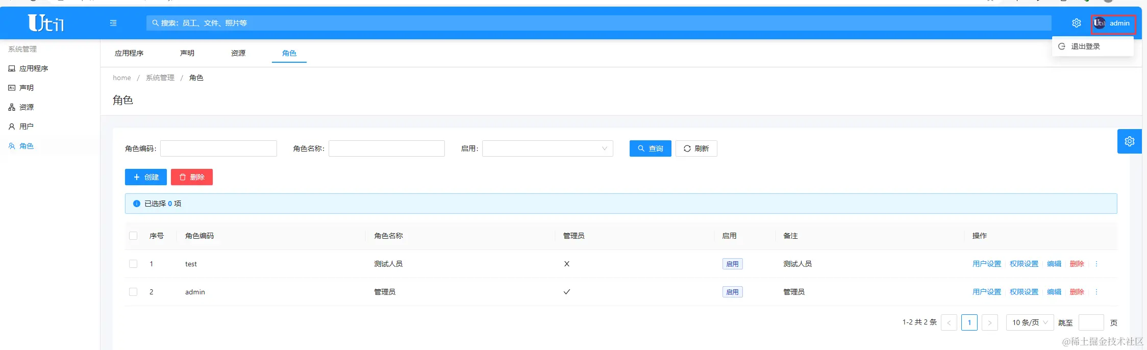1147x350 pixels.
Task: Click the 启用 tag in test row
Action: pyautogui.click(x=733, y=264)
